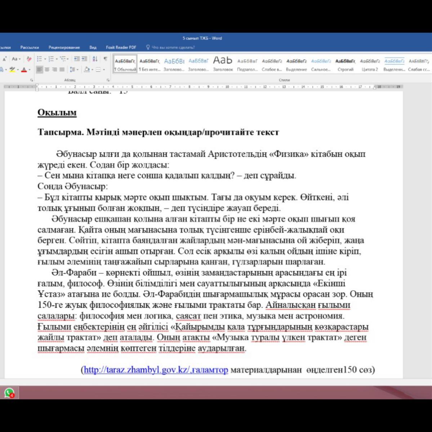Image resolution: width=432 pixels, height=432 pixels.
Task: Open the Change Case (Aa) dropdown
Action: click(16, 59)
